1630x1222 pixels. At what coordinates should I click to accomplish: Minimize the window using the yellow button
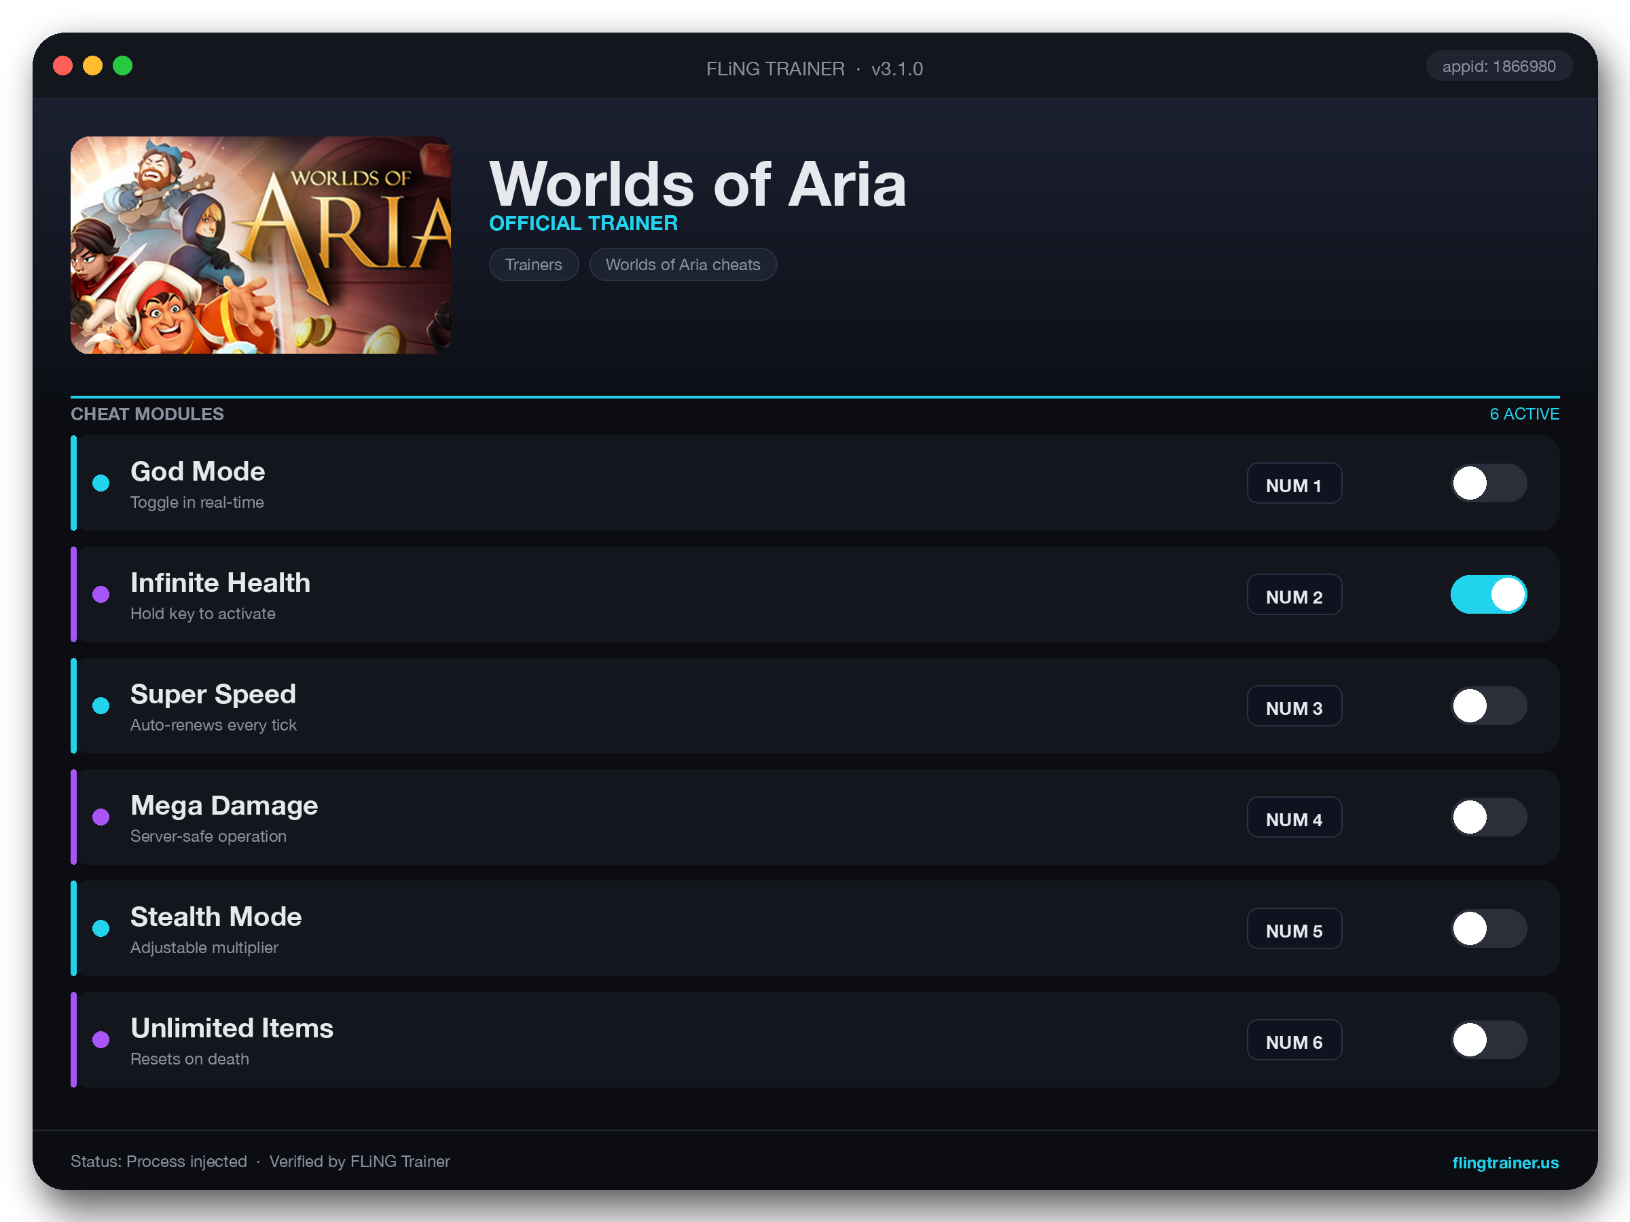(93, 67)
